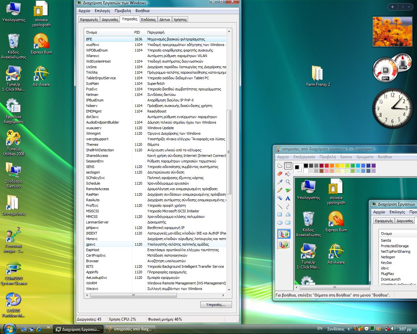Image resolution: width=417 pixels, height=334 pixels.
Task: Enable transparent selection option in Paint
Action: pos(284,245)
